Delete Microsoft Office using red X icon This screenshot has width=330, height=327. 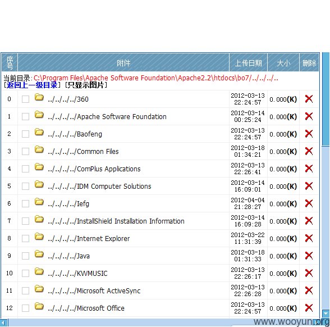[309, 308]
